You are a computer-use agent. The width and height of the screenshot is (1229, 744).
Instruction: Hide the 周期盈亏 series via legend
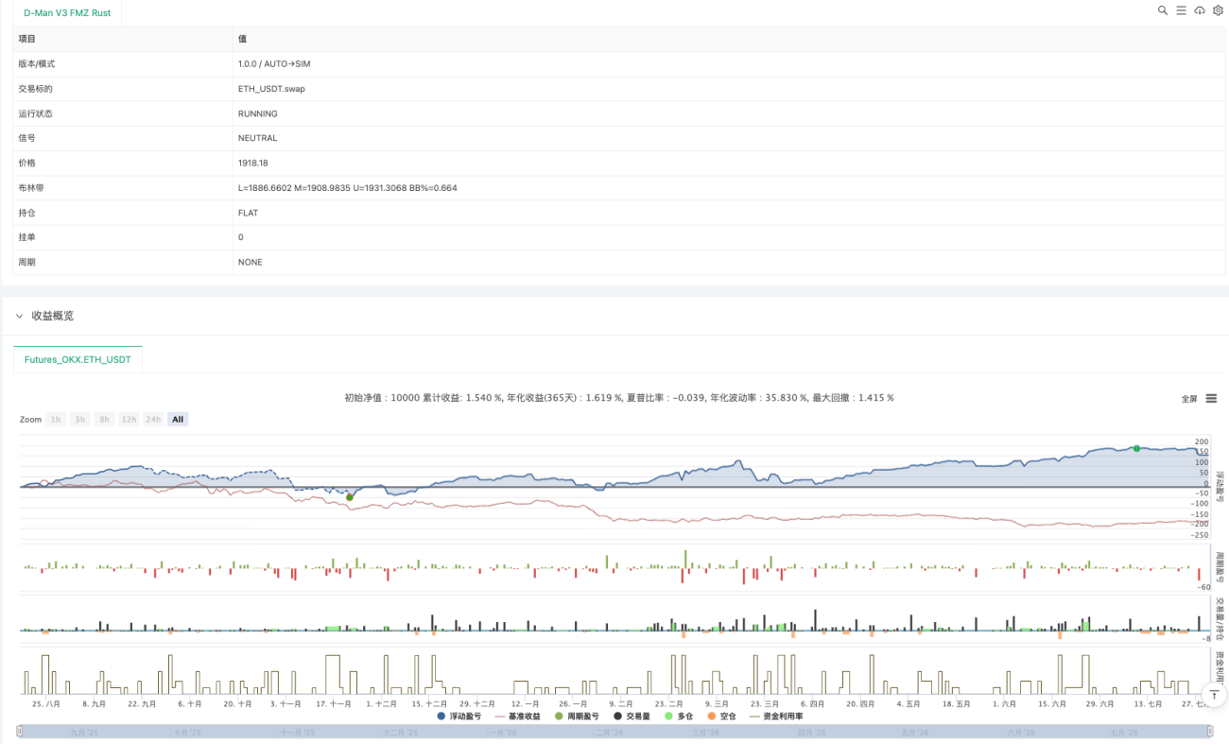(578, 717)
